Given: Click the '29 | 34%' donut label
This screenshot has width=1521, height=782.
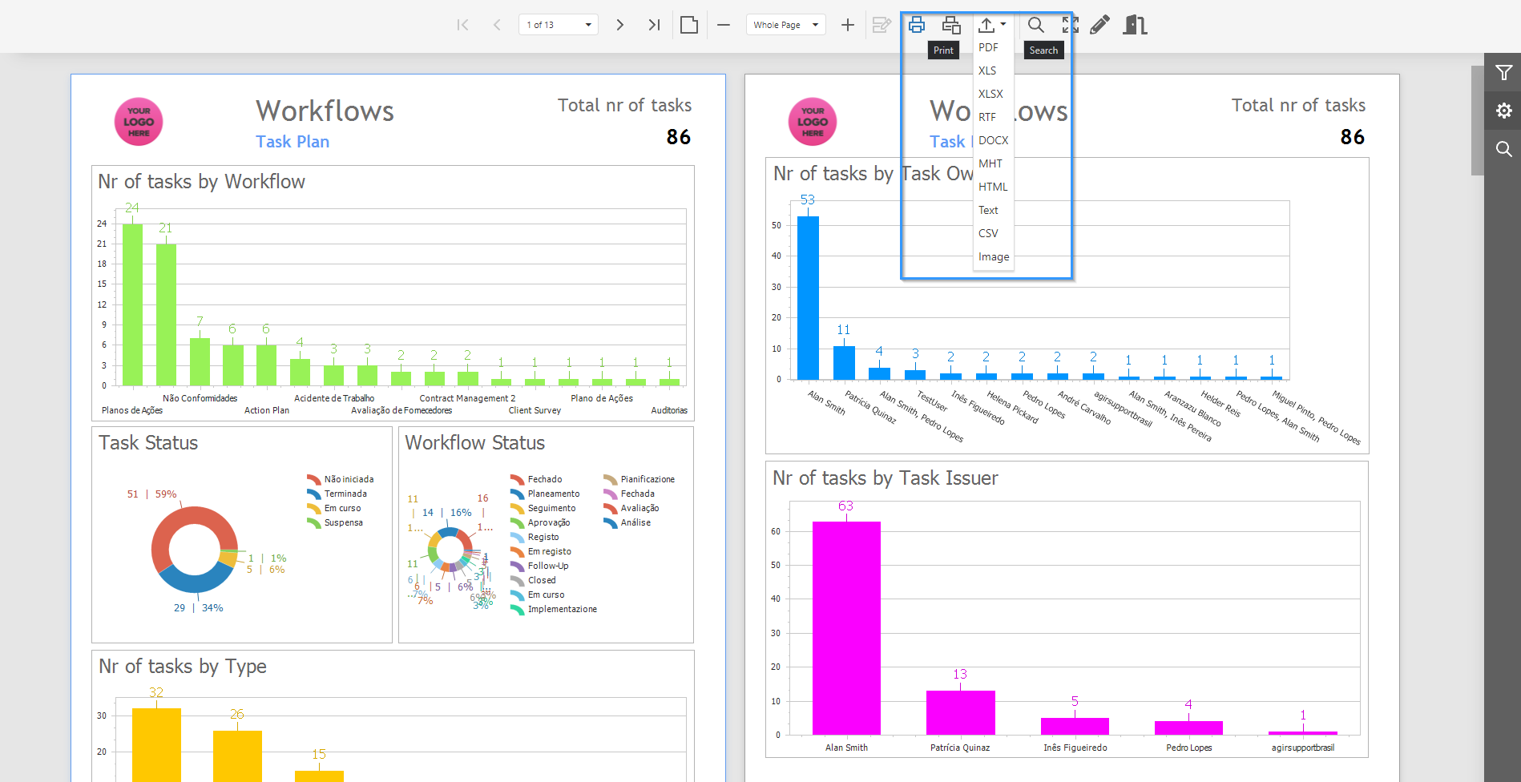Looking at the screenshot, I should pos(198,608).
